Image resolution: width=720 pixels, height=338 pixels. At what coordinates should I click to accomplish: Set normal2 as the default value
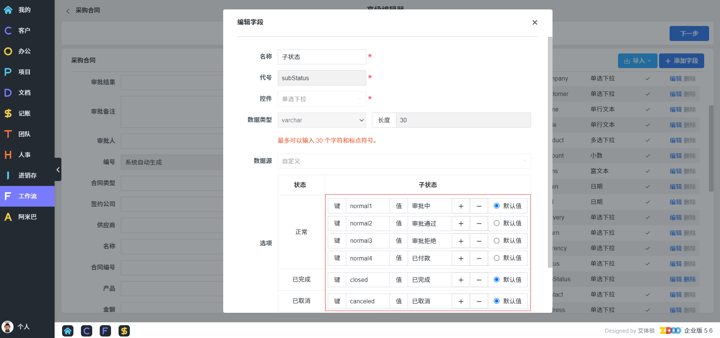496,223
